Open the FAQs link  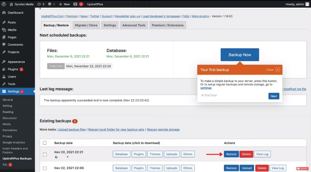click(x=186, y=16)
